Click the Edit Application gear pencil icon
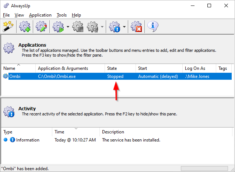Viewport: 235px width, 172px height. click(x=41, y=26)
